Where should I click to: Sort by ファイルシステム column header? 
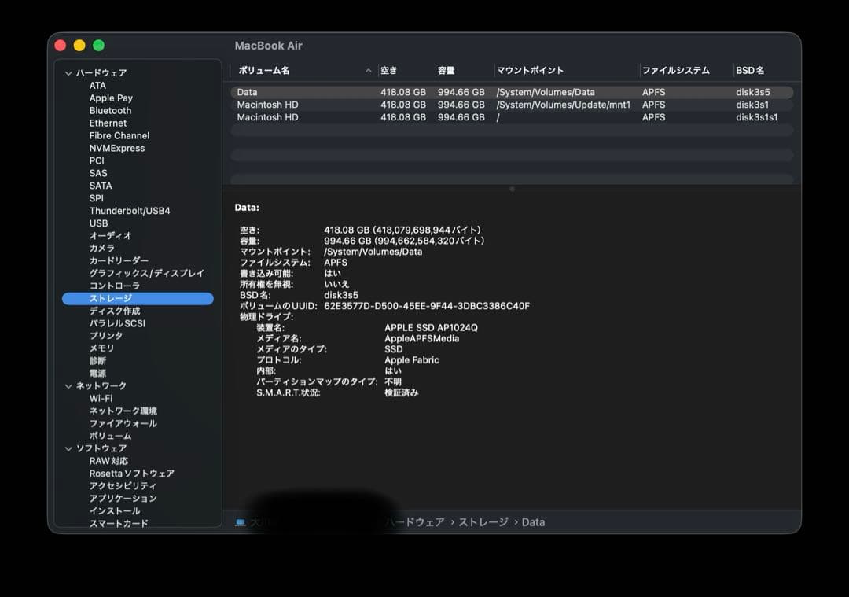click(x=676, y=71)
